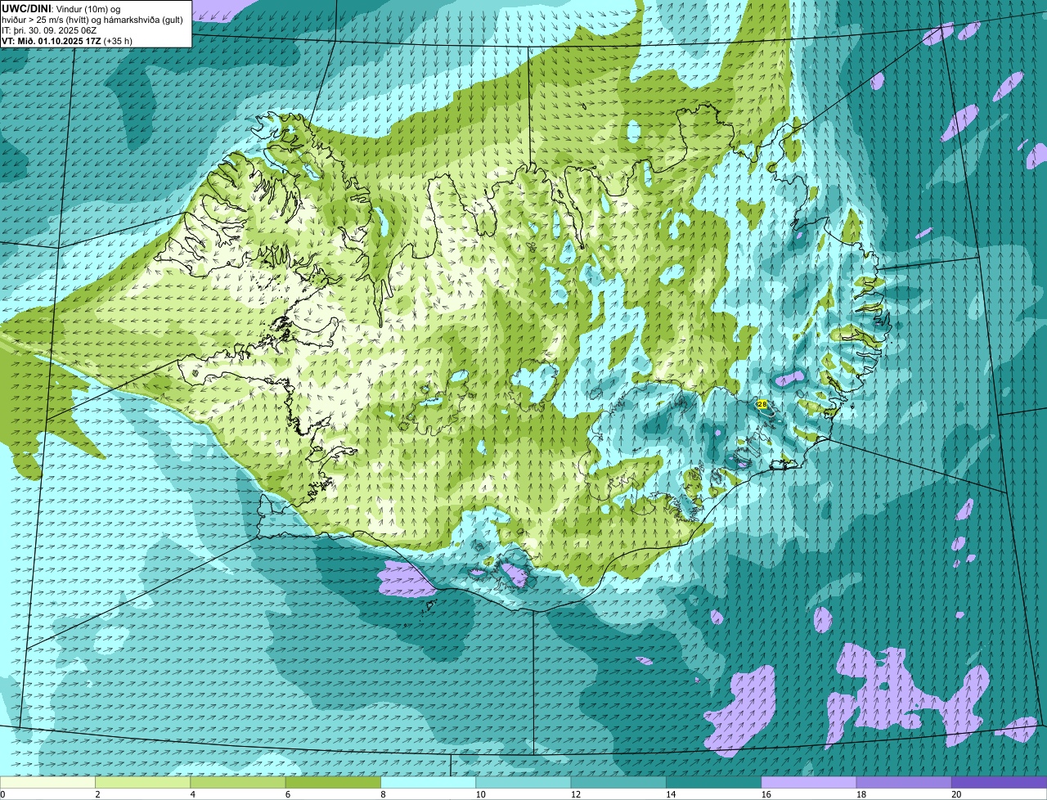Select the 0–2 m/s palest legend swatch
This screenshot has height=800, width=1047.
47,783
